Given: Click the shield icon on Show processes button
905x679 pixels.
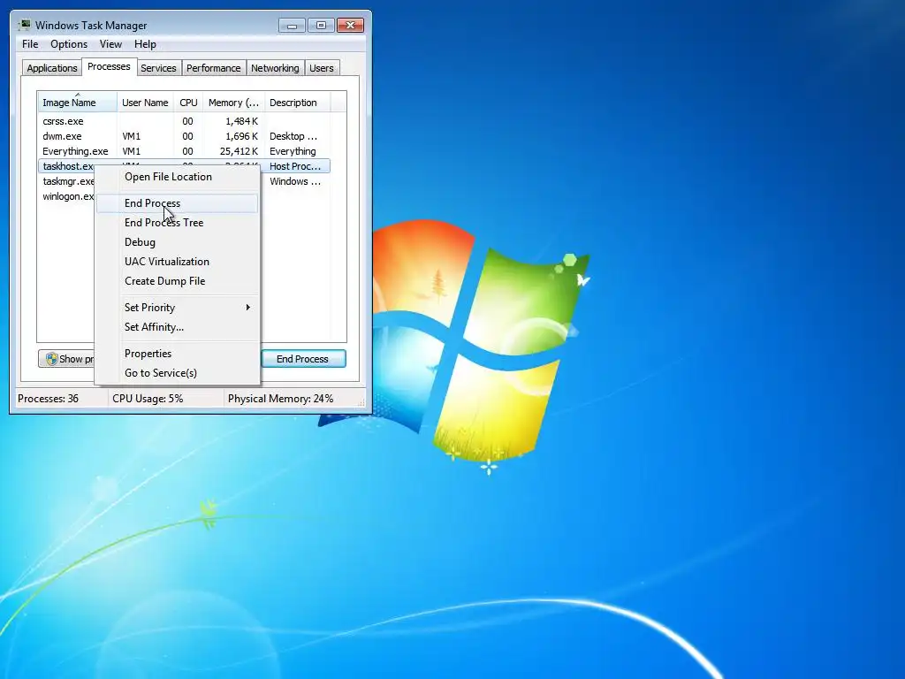Looking at the screenshot, I should click(x=51, y=359).
